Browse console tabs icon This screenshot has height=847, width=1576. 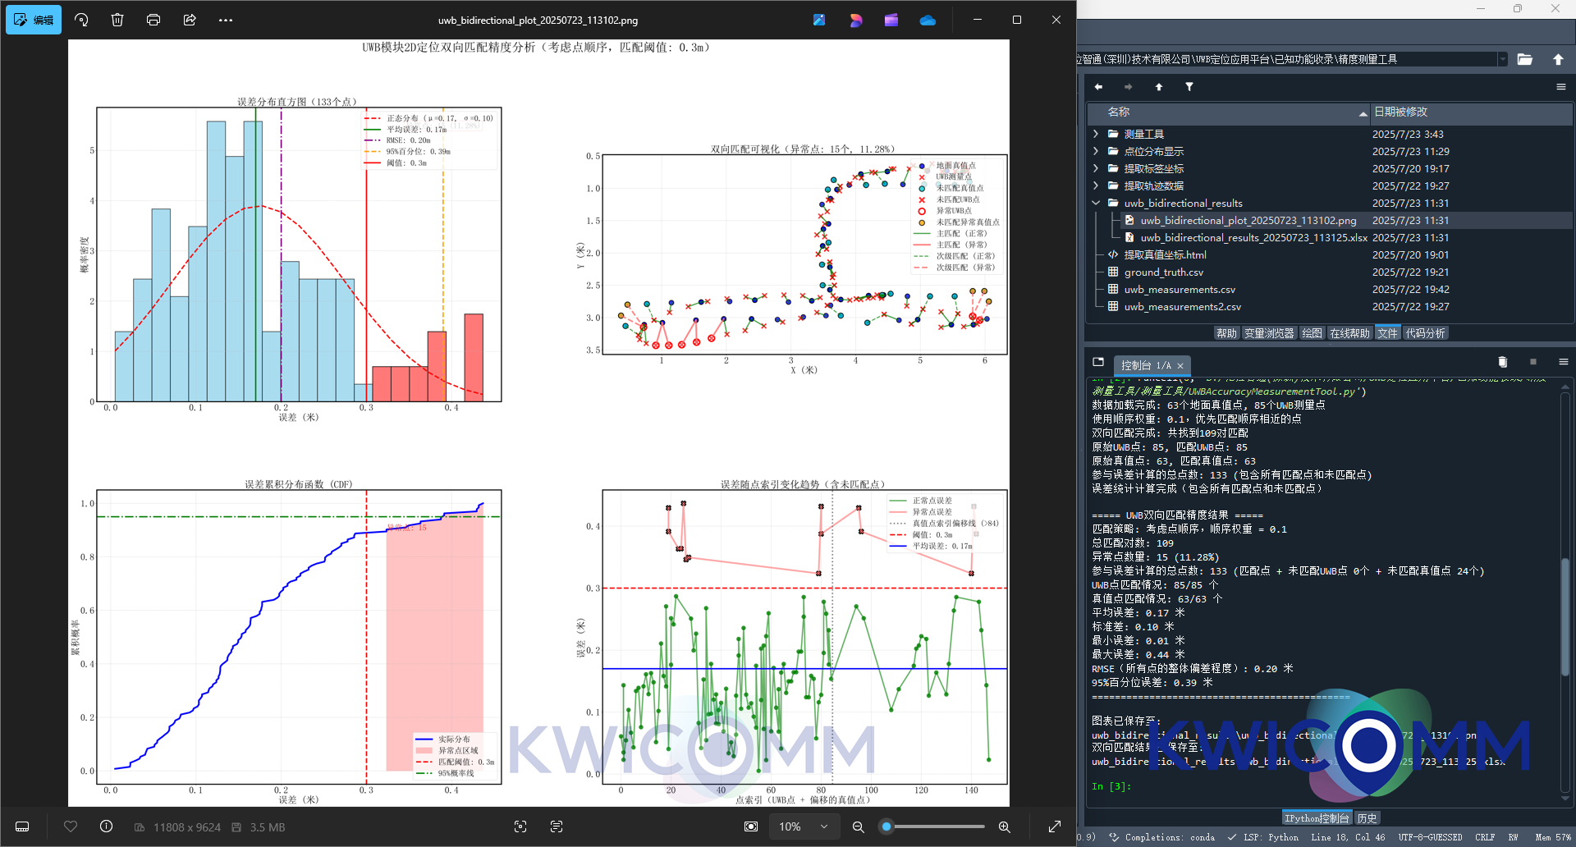[1098, 362]
